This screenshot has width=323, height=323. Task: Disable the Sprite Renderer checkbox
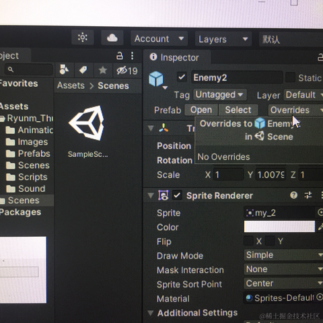click(x=177, y=195)
